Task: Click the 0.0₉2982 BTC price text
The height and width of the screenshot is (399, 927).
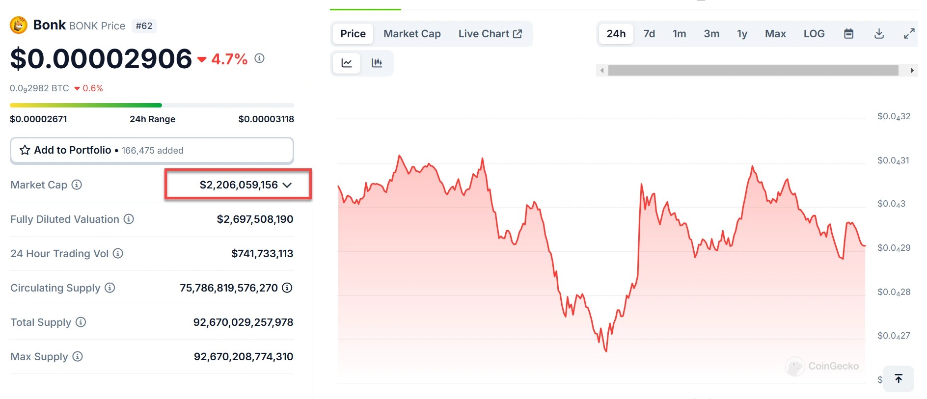Action: pos(39,88)
